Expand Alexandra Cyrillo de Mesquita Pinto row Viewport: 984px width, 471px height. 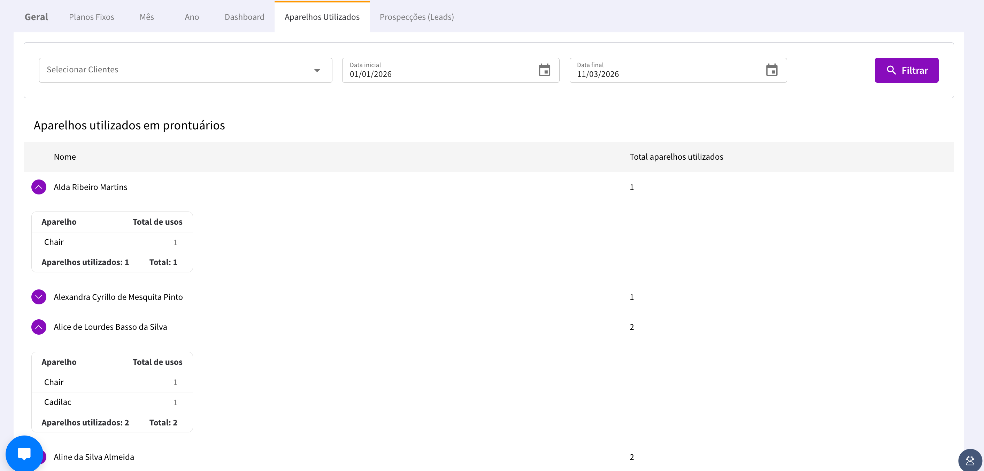coord(39,297)
